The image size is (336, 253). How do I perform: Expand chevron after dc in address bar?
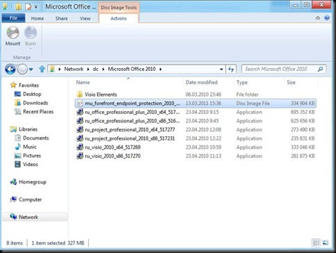pyautogui.click(x=103, y=70)
